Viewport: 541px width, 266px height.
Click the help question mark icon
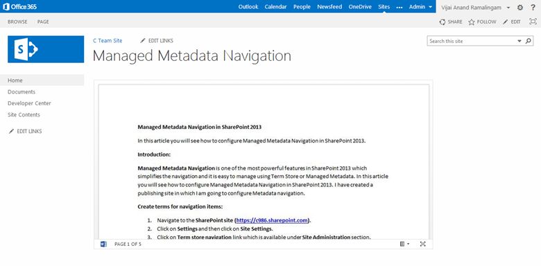click(533, 7)
